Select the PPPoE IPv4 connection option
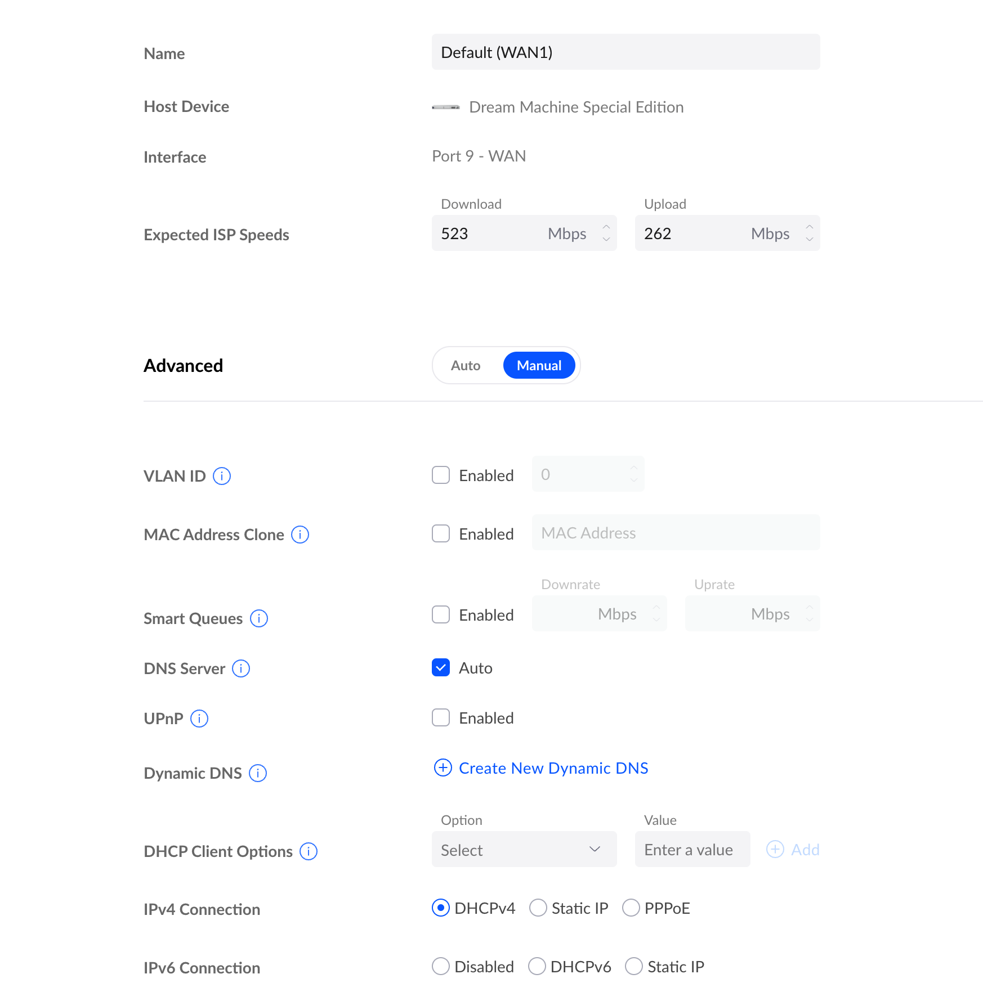This screenshot has width=983, height=983. pos(631,908)
